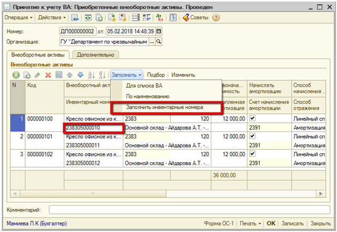Click the Записать button
337x232 pixels.
click(293, 223)
